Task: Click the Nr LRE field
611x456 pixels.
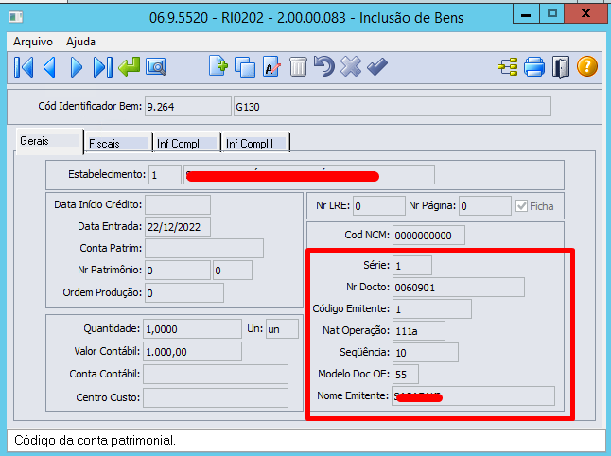Action: pos(379,205)
